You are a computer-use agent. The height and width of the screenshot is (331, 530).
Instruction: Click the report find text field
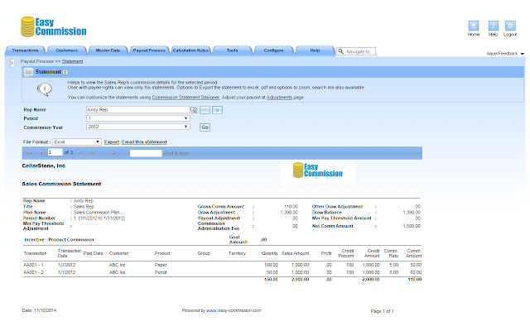click(x=146, y=153)
